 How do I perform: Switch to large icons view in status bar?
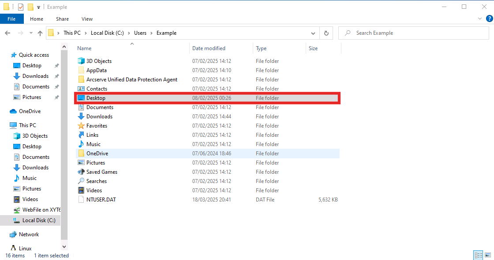pos(487,255)
